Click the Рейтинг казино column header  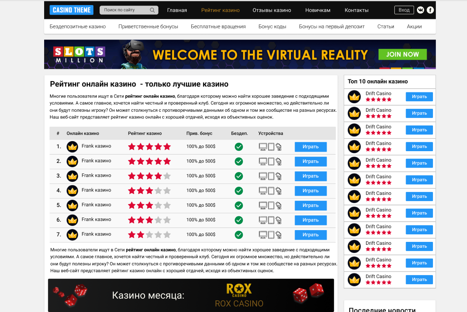coord(145,134)
